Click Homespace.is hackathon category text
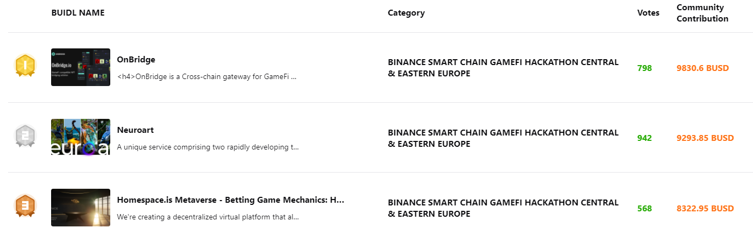The height and width of the screenshot is (242, 753). (503, 208)
